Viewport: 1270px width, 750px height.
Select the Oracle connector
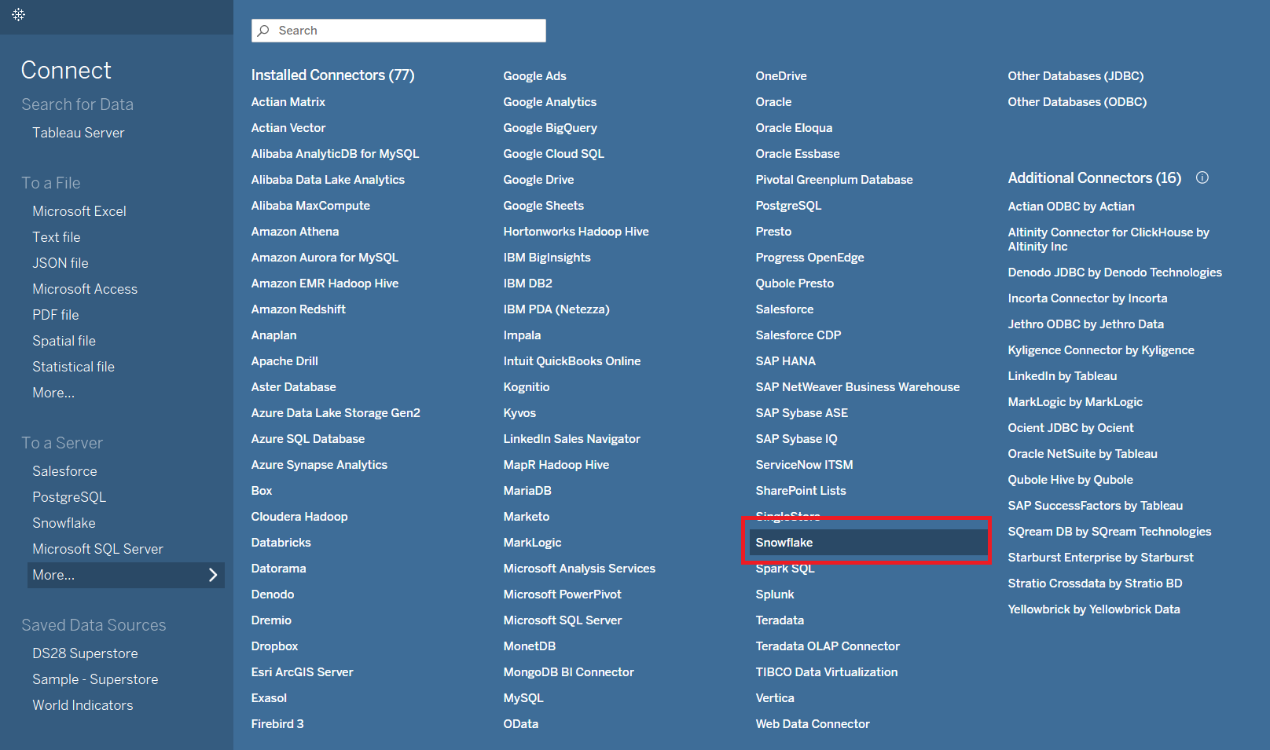point(774,102)
